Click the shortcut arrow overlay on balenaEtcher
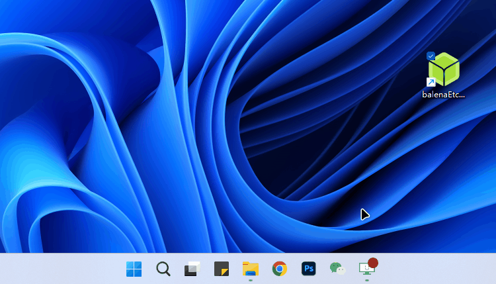496x284 pixels. pyautogui.click(x=431, y=82)
